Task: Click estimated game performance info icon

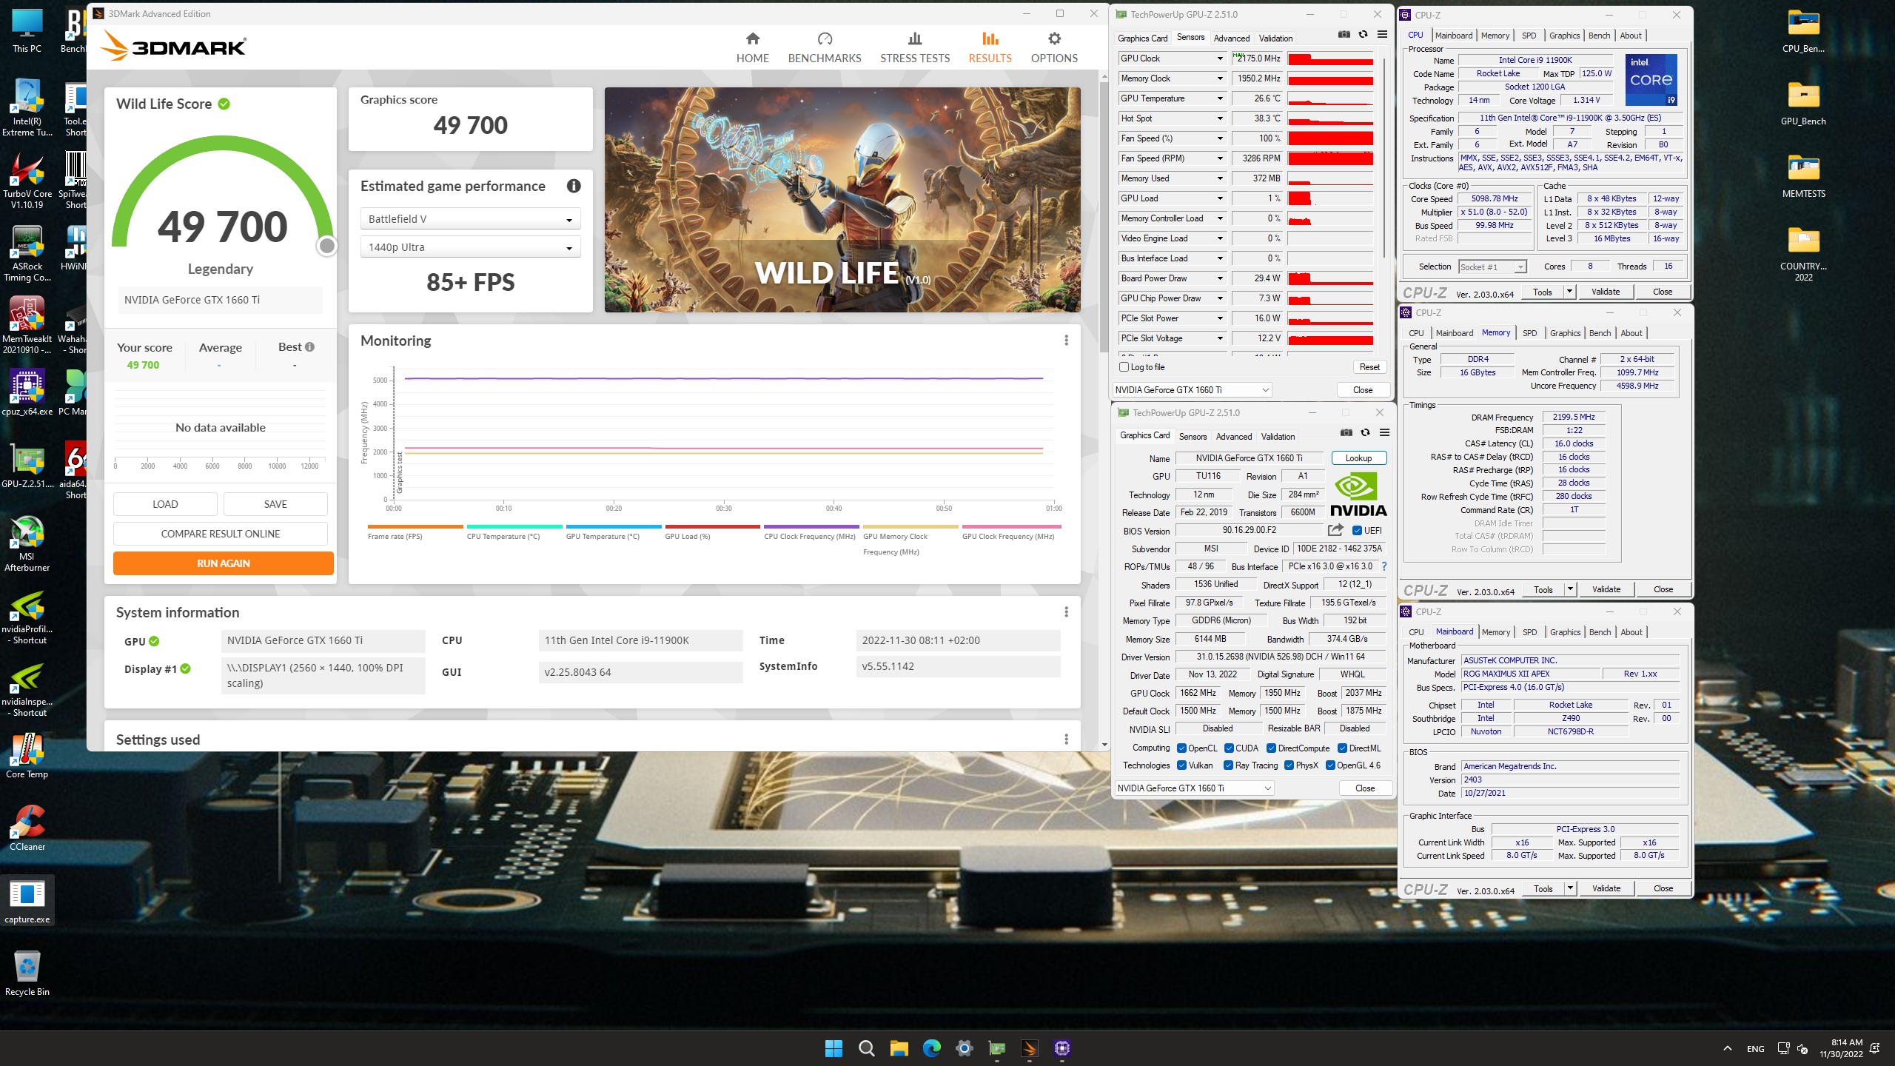Action: click(574, 187)
